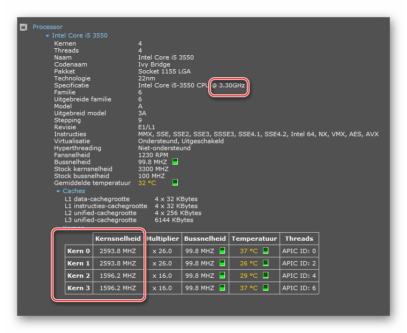Click Kern 0 bus speed graph icon
This screenshot has height=333, width=407.
tap(222, 250)
